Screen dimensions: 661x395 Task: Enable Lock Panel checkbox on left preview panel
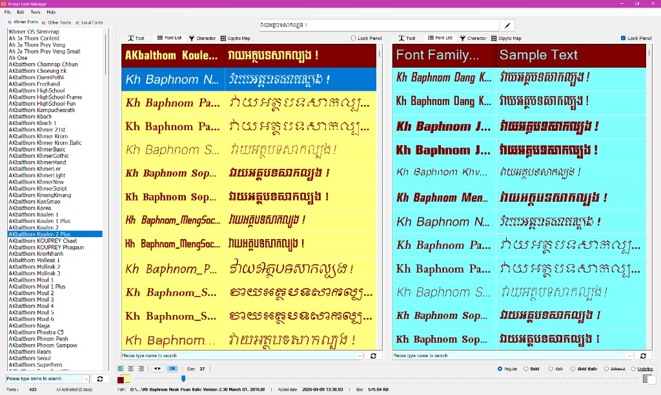click(353, 38)
